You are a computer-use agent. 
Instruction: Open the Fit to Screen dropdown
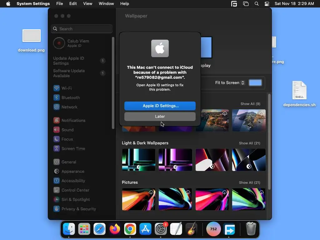coord(230,82)
